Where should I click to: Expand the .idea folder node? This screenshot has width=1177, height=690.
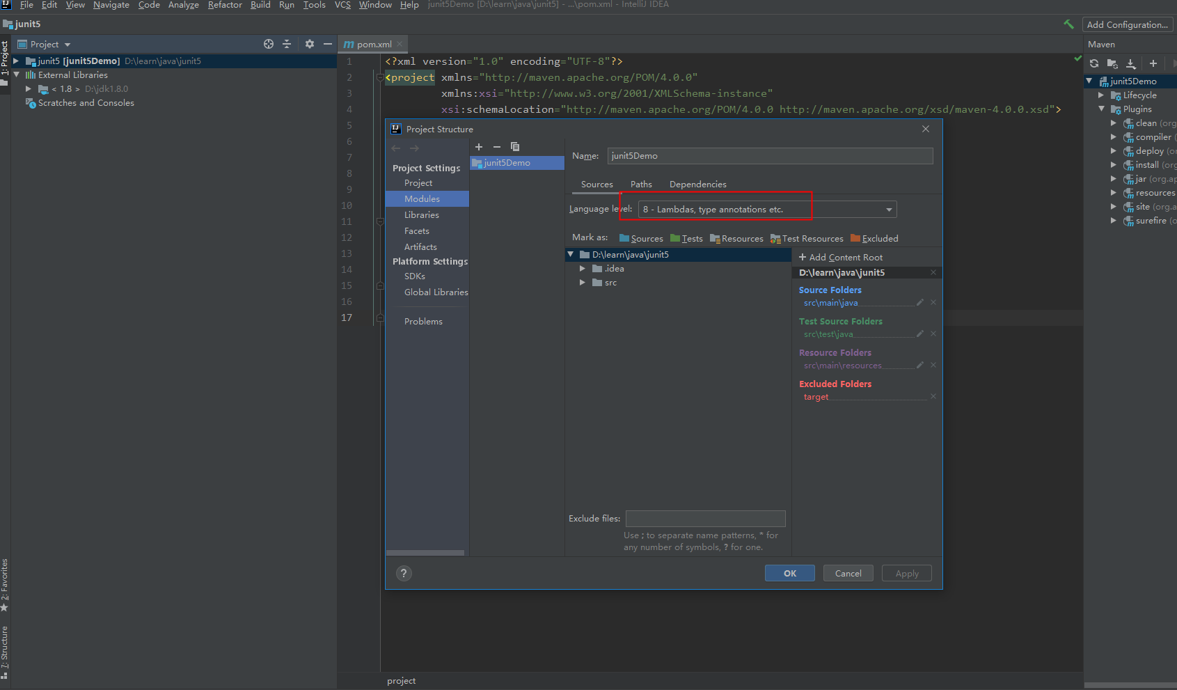pos(583,269)
